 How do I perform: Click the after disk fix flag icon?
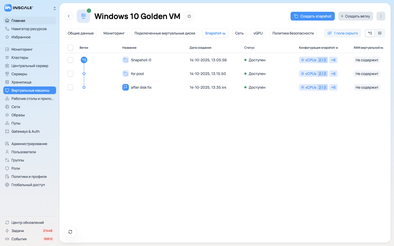[126, 87]
